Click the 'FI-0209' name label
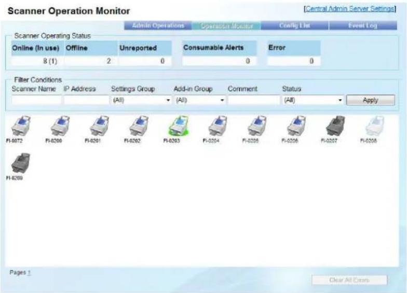This screenshot has height=293, width=407. point(15,178)
